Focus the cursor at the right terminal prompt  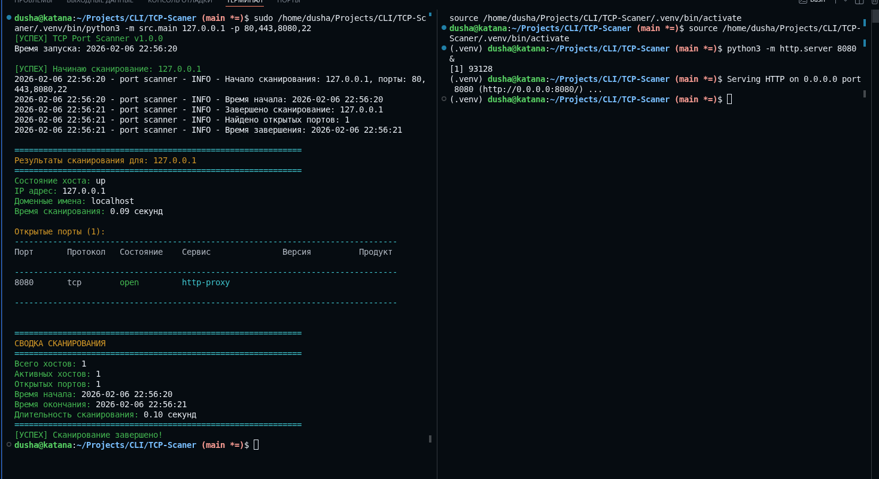[x=729, y=99]
